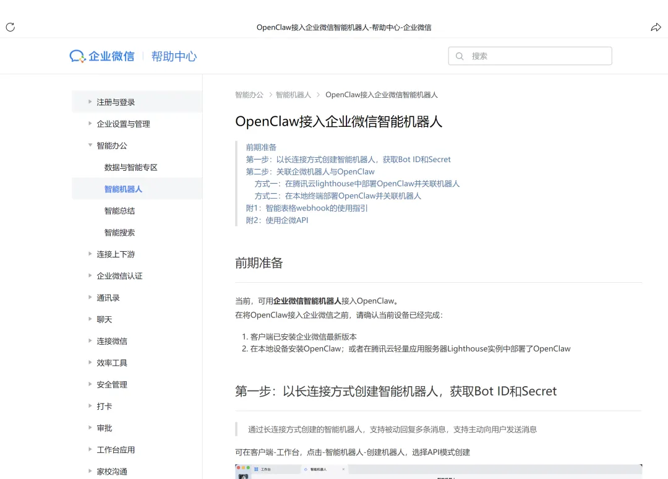Click the page reload icon
This screenshot has height=479, width=668.
click(10, 27)
